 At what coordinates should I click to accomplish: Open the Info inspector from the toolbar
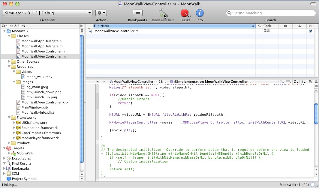[x=200, y=13]
